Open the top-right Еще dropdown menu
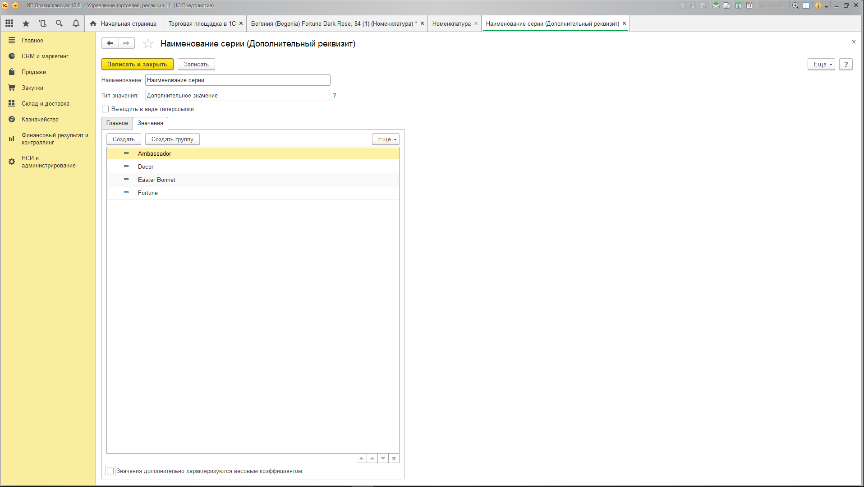The height and width of the screenshot is (487, 864). pos(821,65)
